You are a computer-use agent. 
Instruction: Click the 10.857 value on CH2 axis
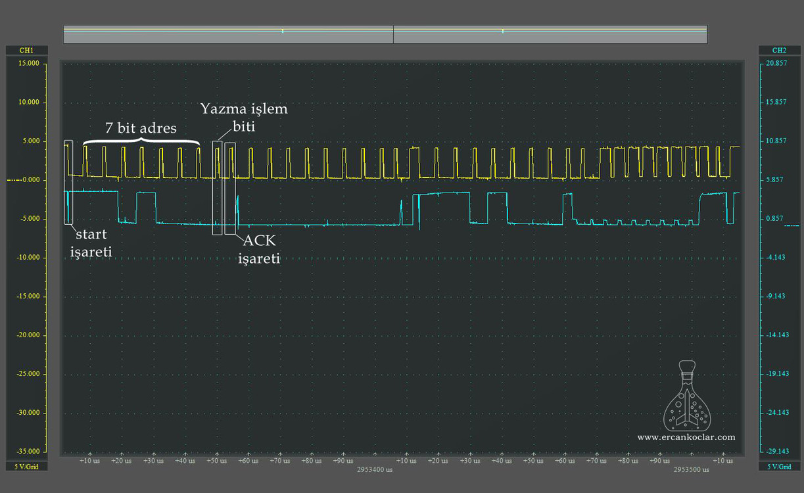tap(776, 141)
